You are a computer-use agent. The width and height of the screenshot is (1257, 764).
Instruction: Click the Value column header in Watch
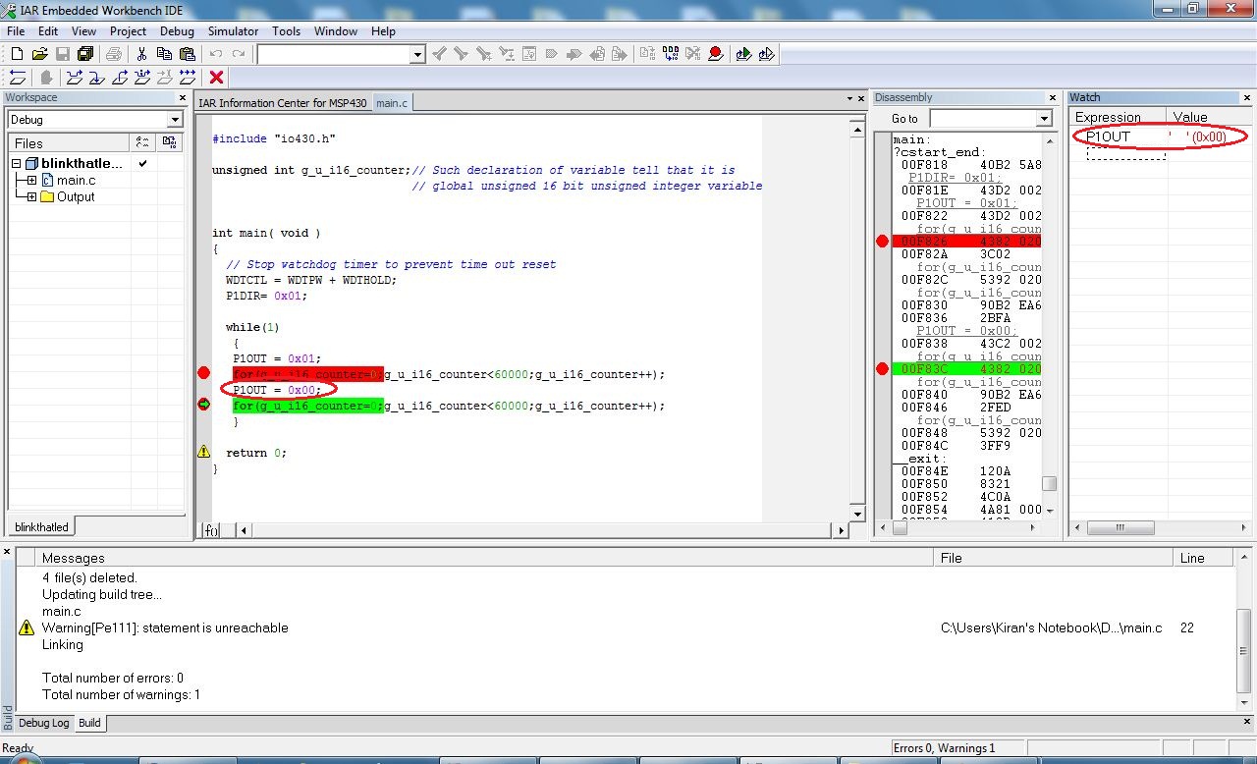click(x=1210, y=117)
